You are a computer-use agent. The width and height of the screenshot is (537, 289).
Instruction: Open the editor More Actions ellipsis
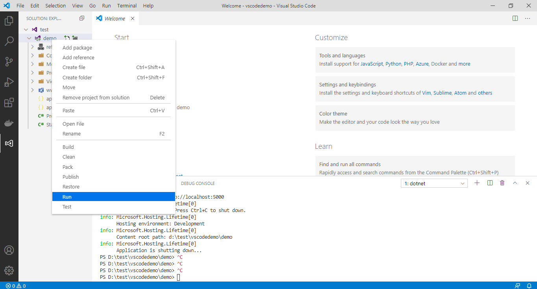click(x=528, y=18)
